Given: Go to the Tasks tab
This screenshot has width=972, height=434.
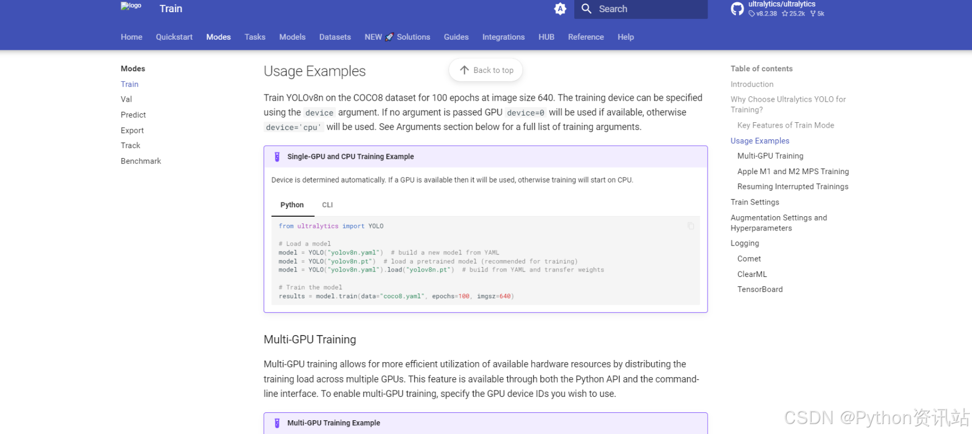Looking at the screenshot, I should (255, 37).
